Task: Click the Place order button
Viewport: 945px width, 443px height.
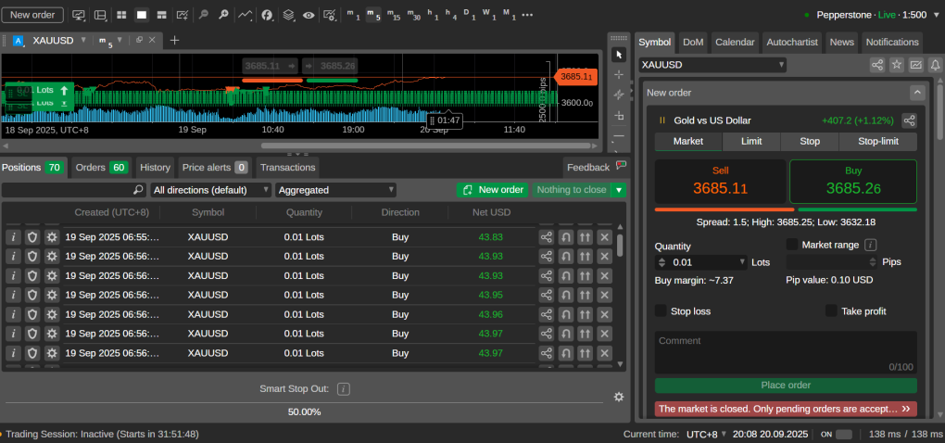Action: pyautogui.click(x=786, y=386)
